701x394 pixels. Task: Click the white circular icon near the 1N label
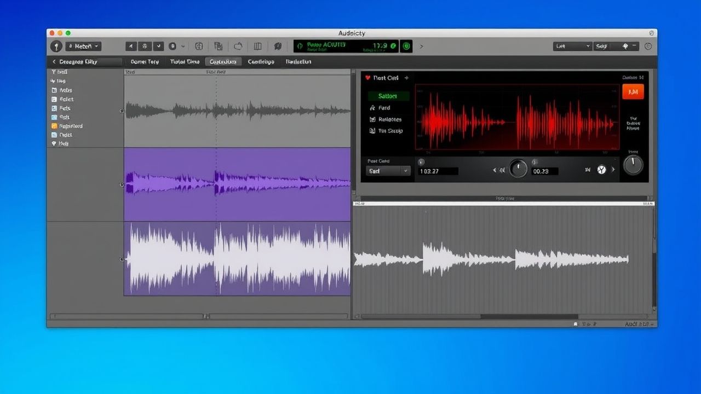coord(601,170)
